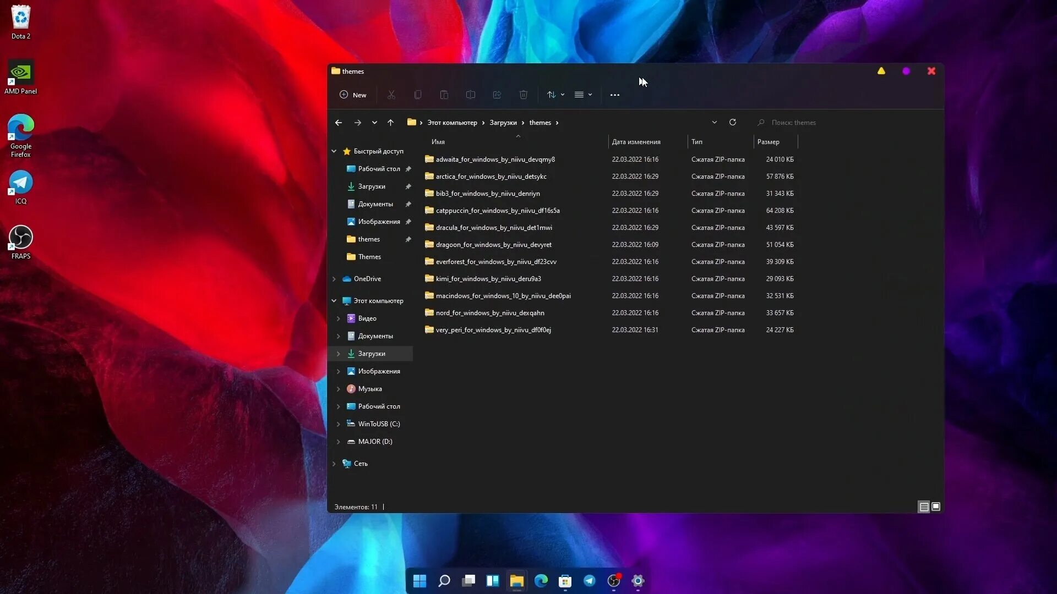Click the Cut scissors icon in toolbar
The height and width of the screenshot is (594, 1057).
pyautogui.click(x=391, y=95)
